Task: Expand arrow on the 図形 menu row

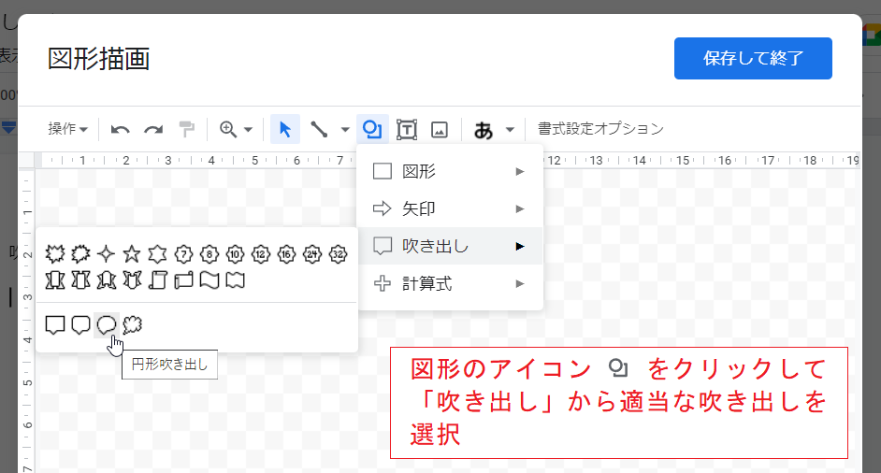Action: click(520, 171)
